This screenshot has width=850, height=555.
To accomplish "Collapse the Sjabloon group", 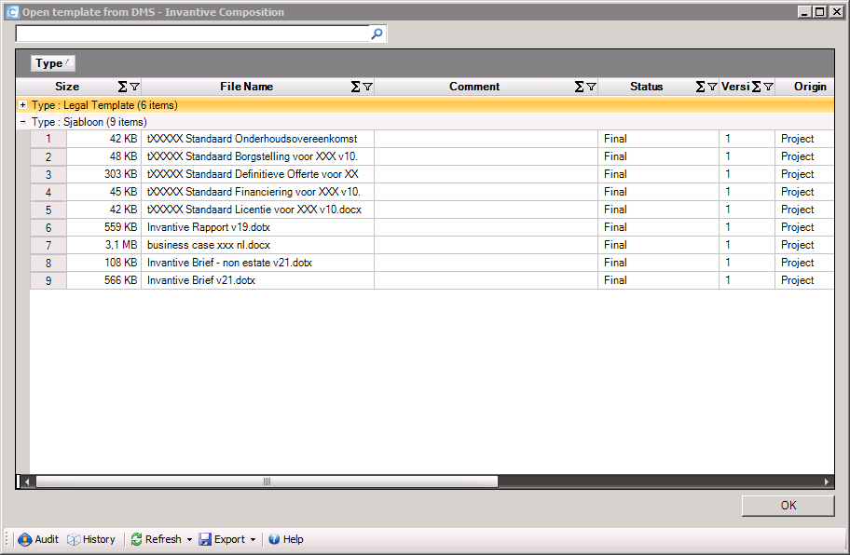I will click(22, 122).
